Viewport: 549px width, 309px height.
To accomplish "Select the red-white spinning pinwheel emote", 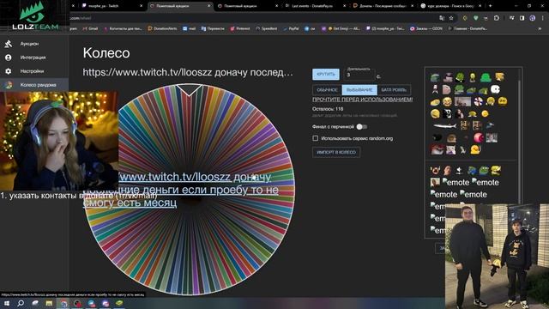I will pyautogui.click(x=479, y=101).
